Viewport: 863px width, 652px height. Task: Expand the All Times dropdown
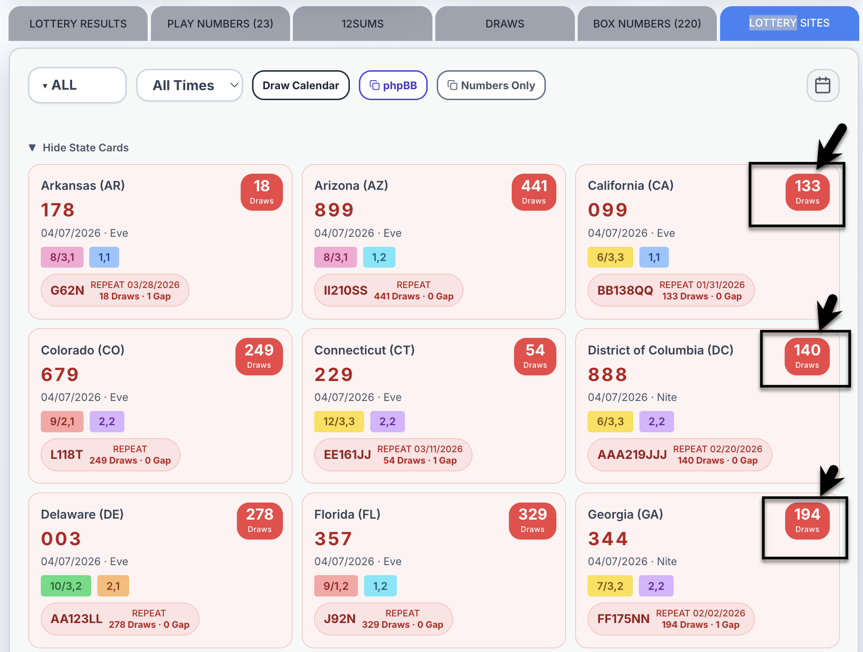(190, 85)
